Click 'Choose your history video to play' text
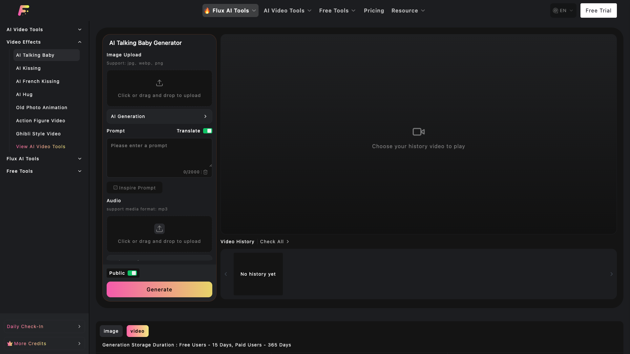 [419, 146]
